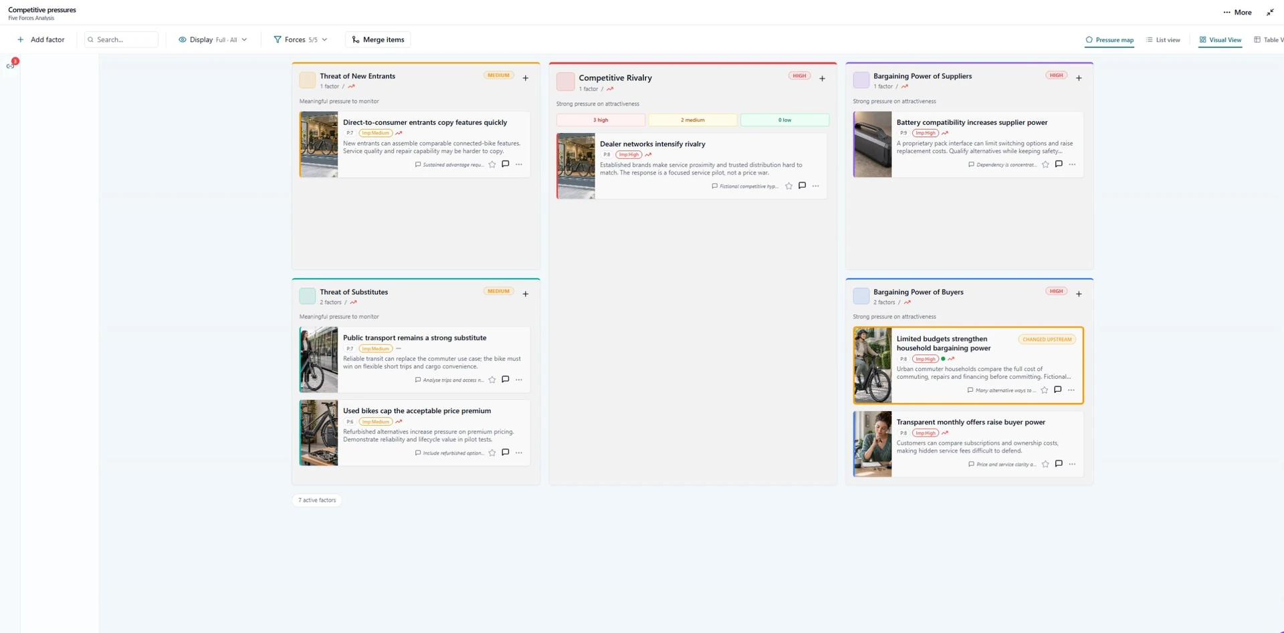Open the More menu
Image resolution: width=1284 pixels, height=633 pixels.
[1237, 12]
